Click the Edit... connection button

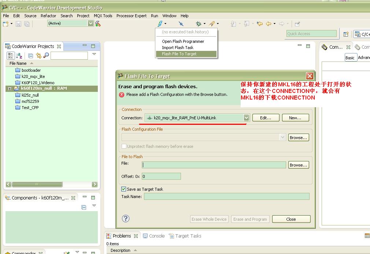click(x=266, y=118)
